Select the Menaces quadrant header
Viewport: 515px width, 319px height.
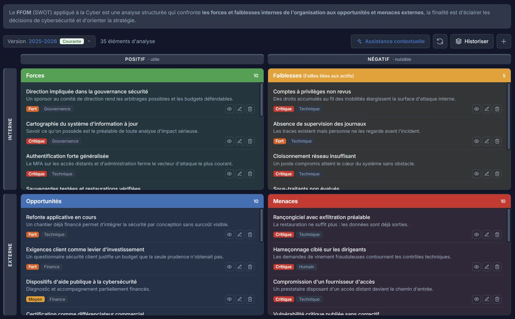(389, 201)
